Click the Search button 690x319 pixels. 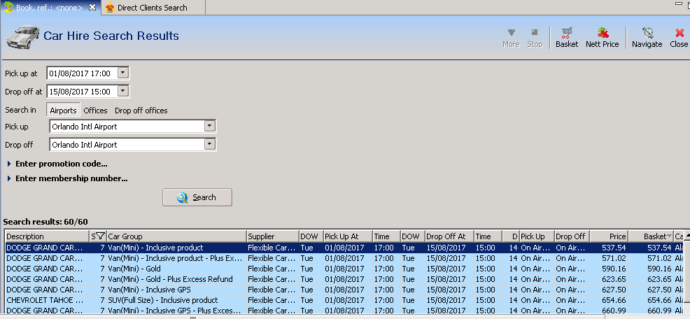[x=197, y=197]
